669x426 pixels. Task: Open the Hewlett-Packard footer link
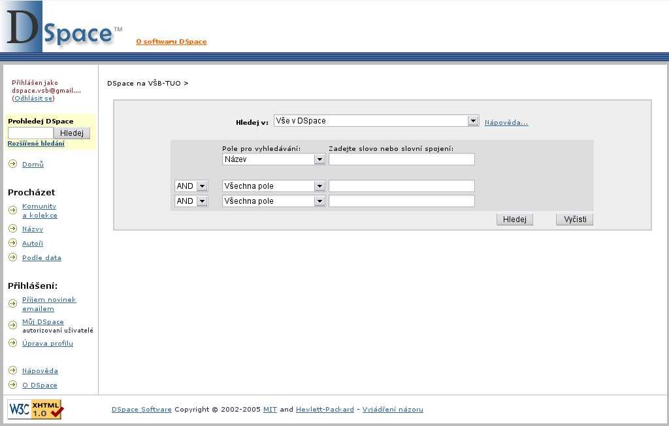click(325, 410)
